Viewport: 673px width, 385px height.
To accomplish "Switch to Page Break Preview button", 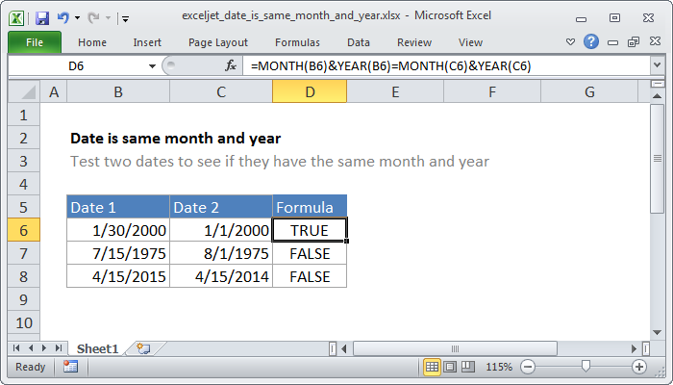I will click(x=468, y=367).
